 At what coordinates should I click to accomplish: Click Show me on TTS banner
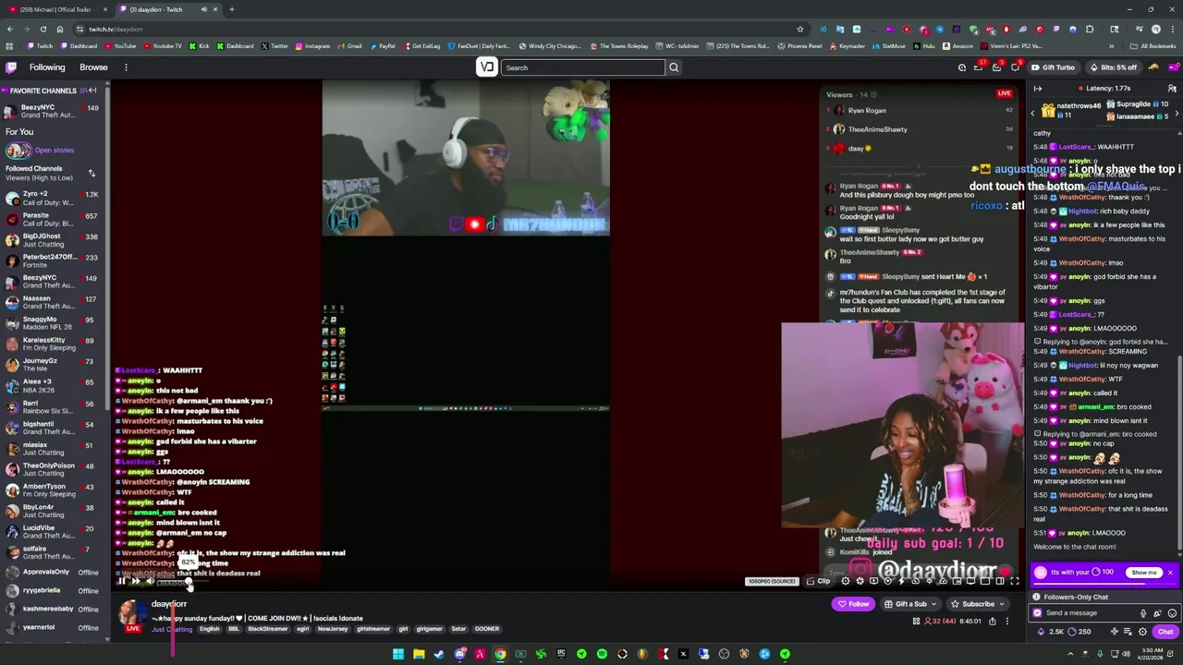coord(1143,573)
